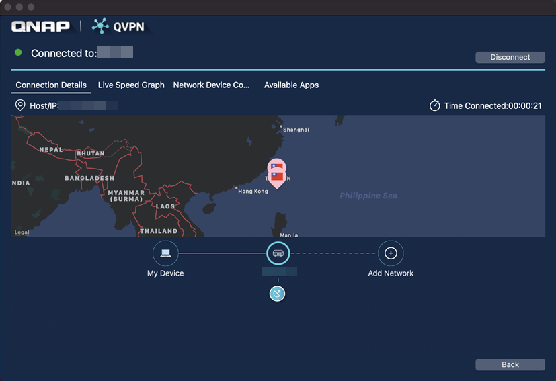Click the Add Network plus icon

pos(391,253)
